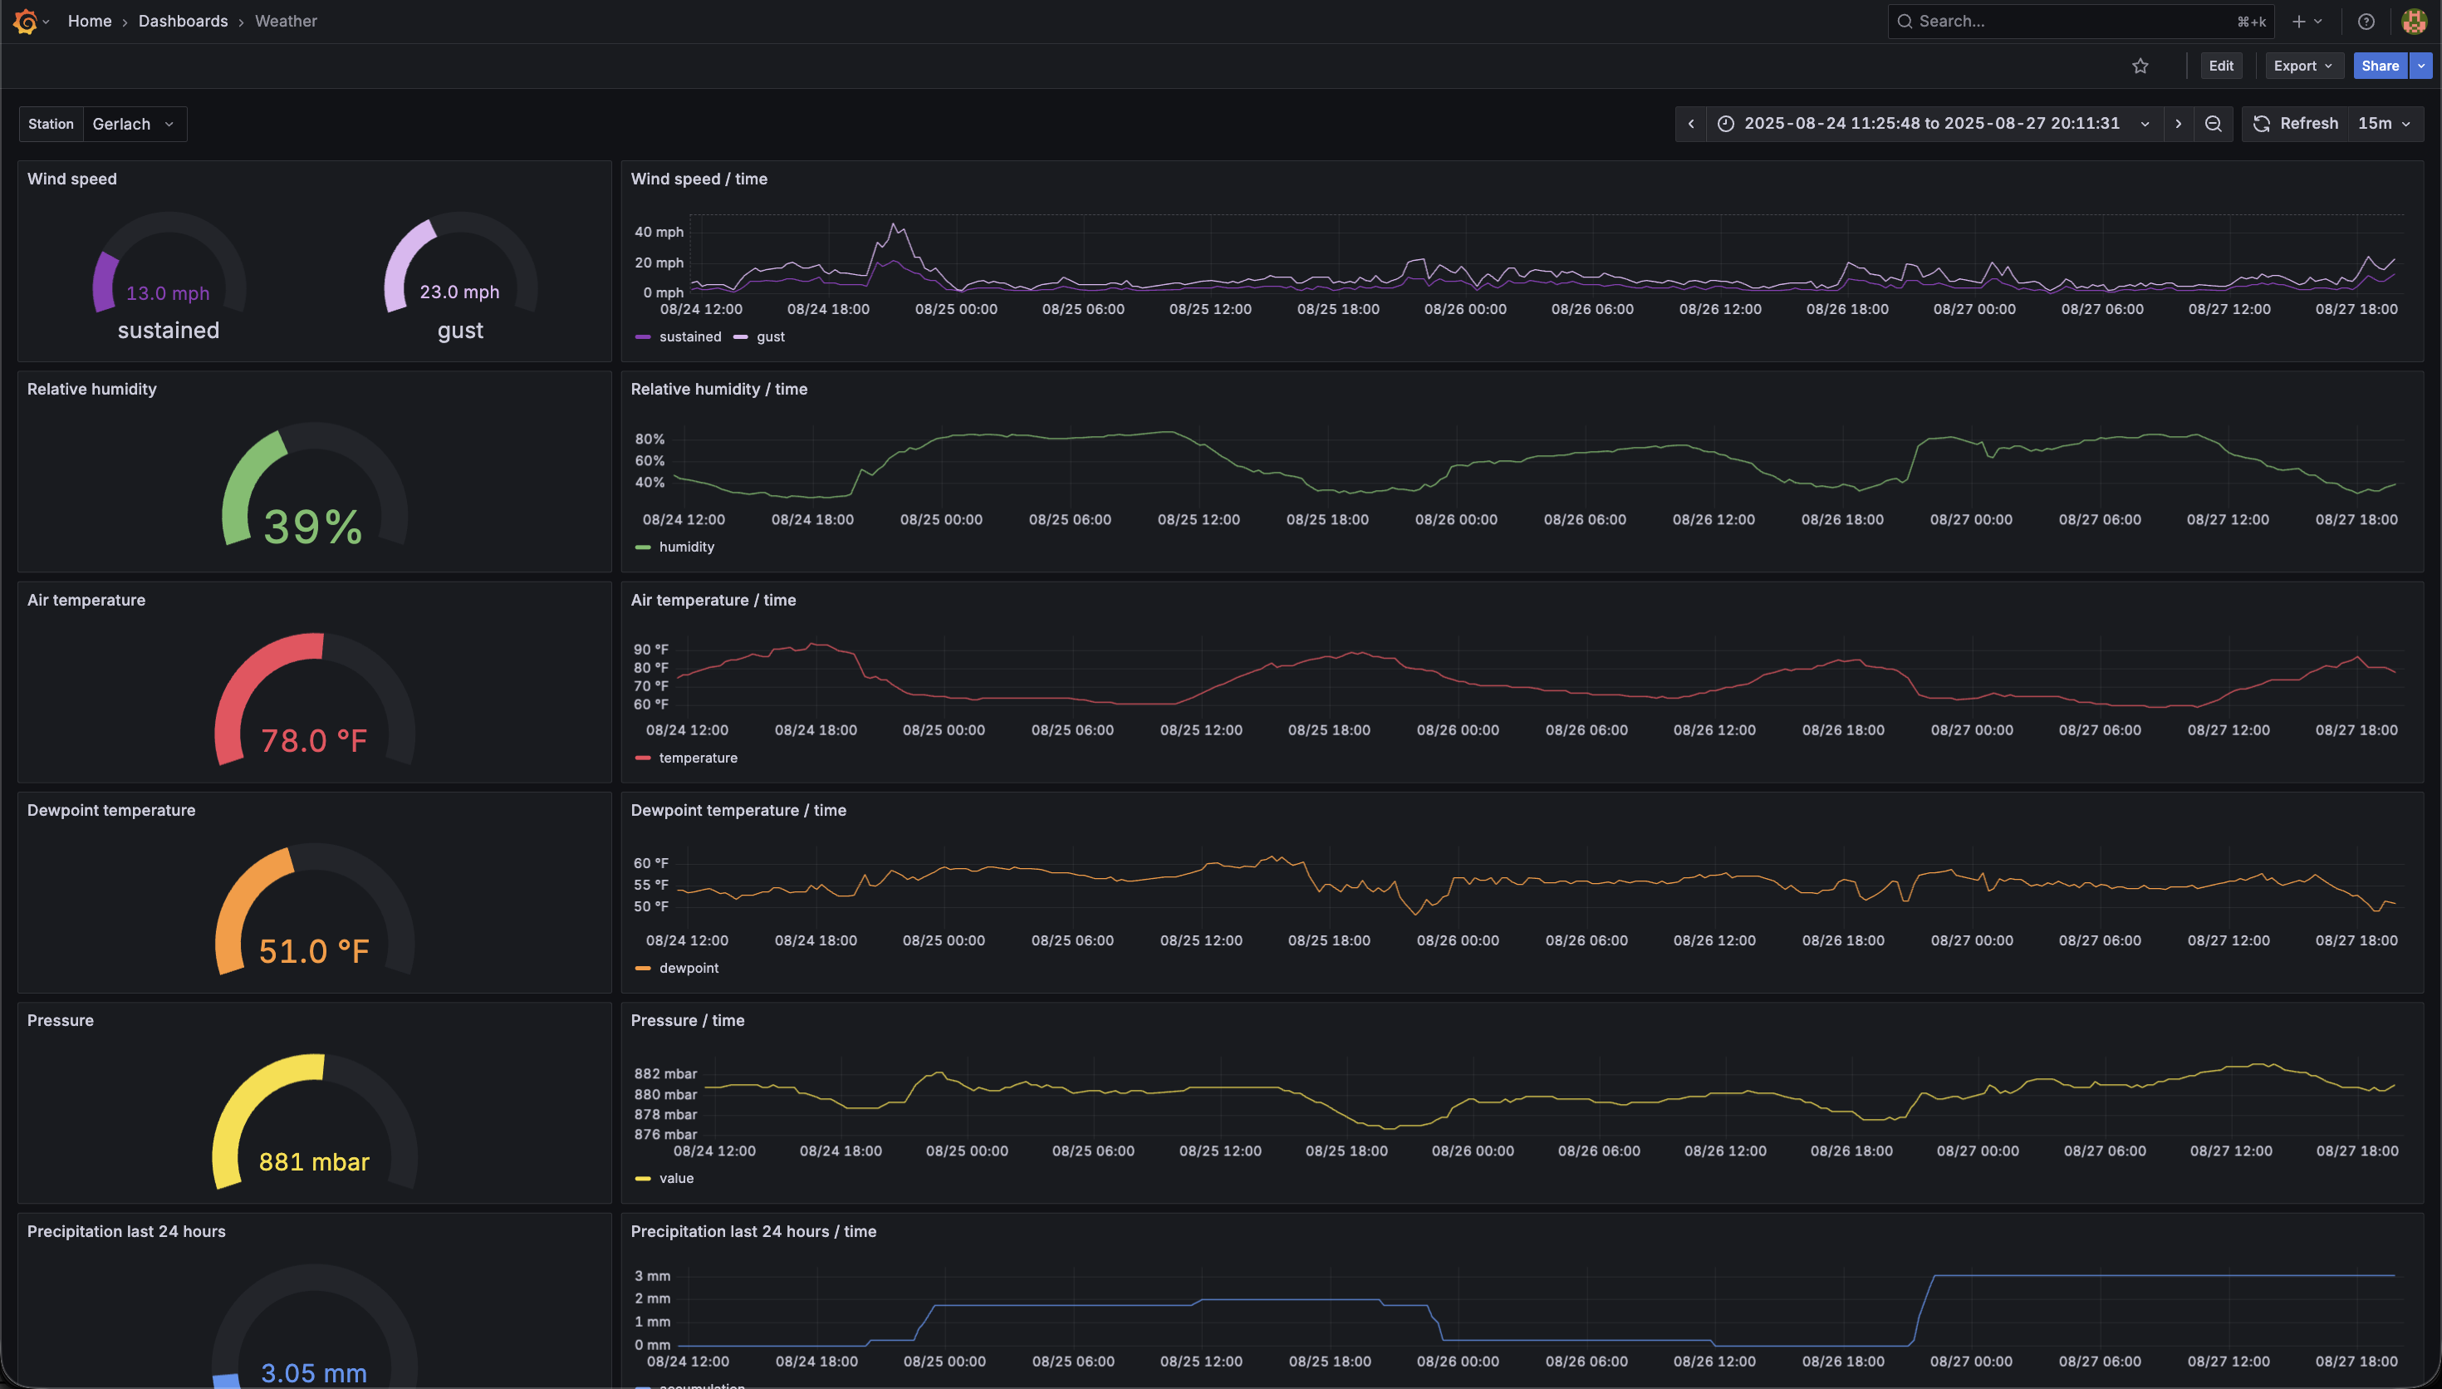This screenshot has width=2442, height=1389.
Task: Shift time range forwards
Action: (2178, 124)
